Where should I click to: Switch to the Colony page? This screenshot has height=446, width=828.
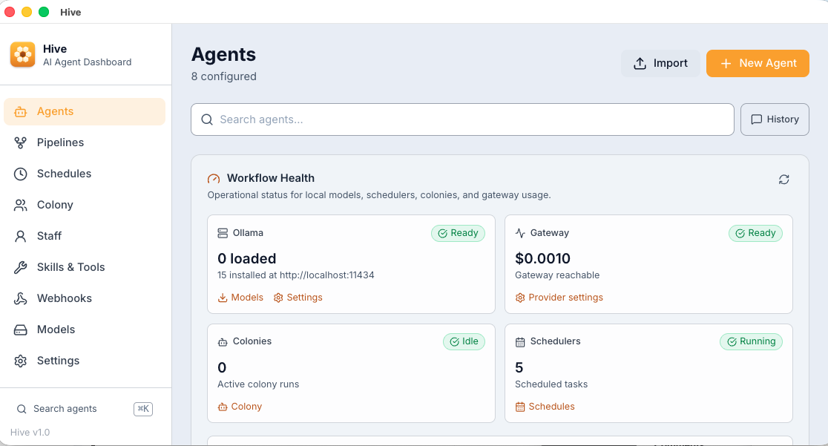[x=85, y=205]
